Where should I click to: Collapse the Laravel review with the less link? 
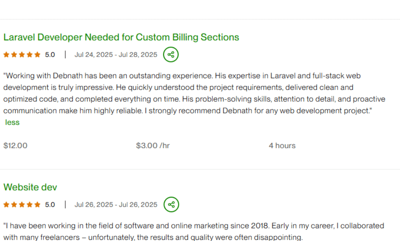(x=12, y=122)
